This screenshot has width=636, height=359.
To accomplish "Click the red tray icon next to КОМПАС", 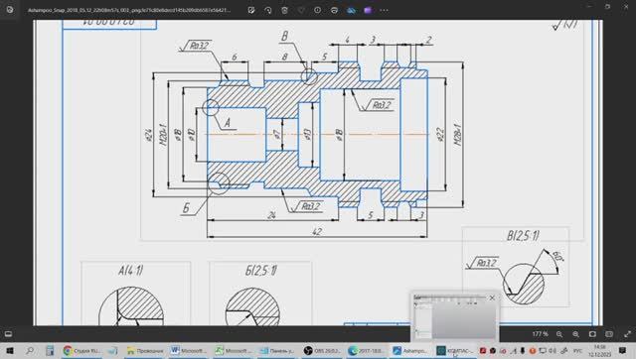I will click(x=483, y=350).
